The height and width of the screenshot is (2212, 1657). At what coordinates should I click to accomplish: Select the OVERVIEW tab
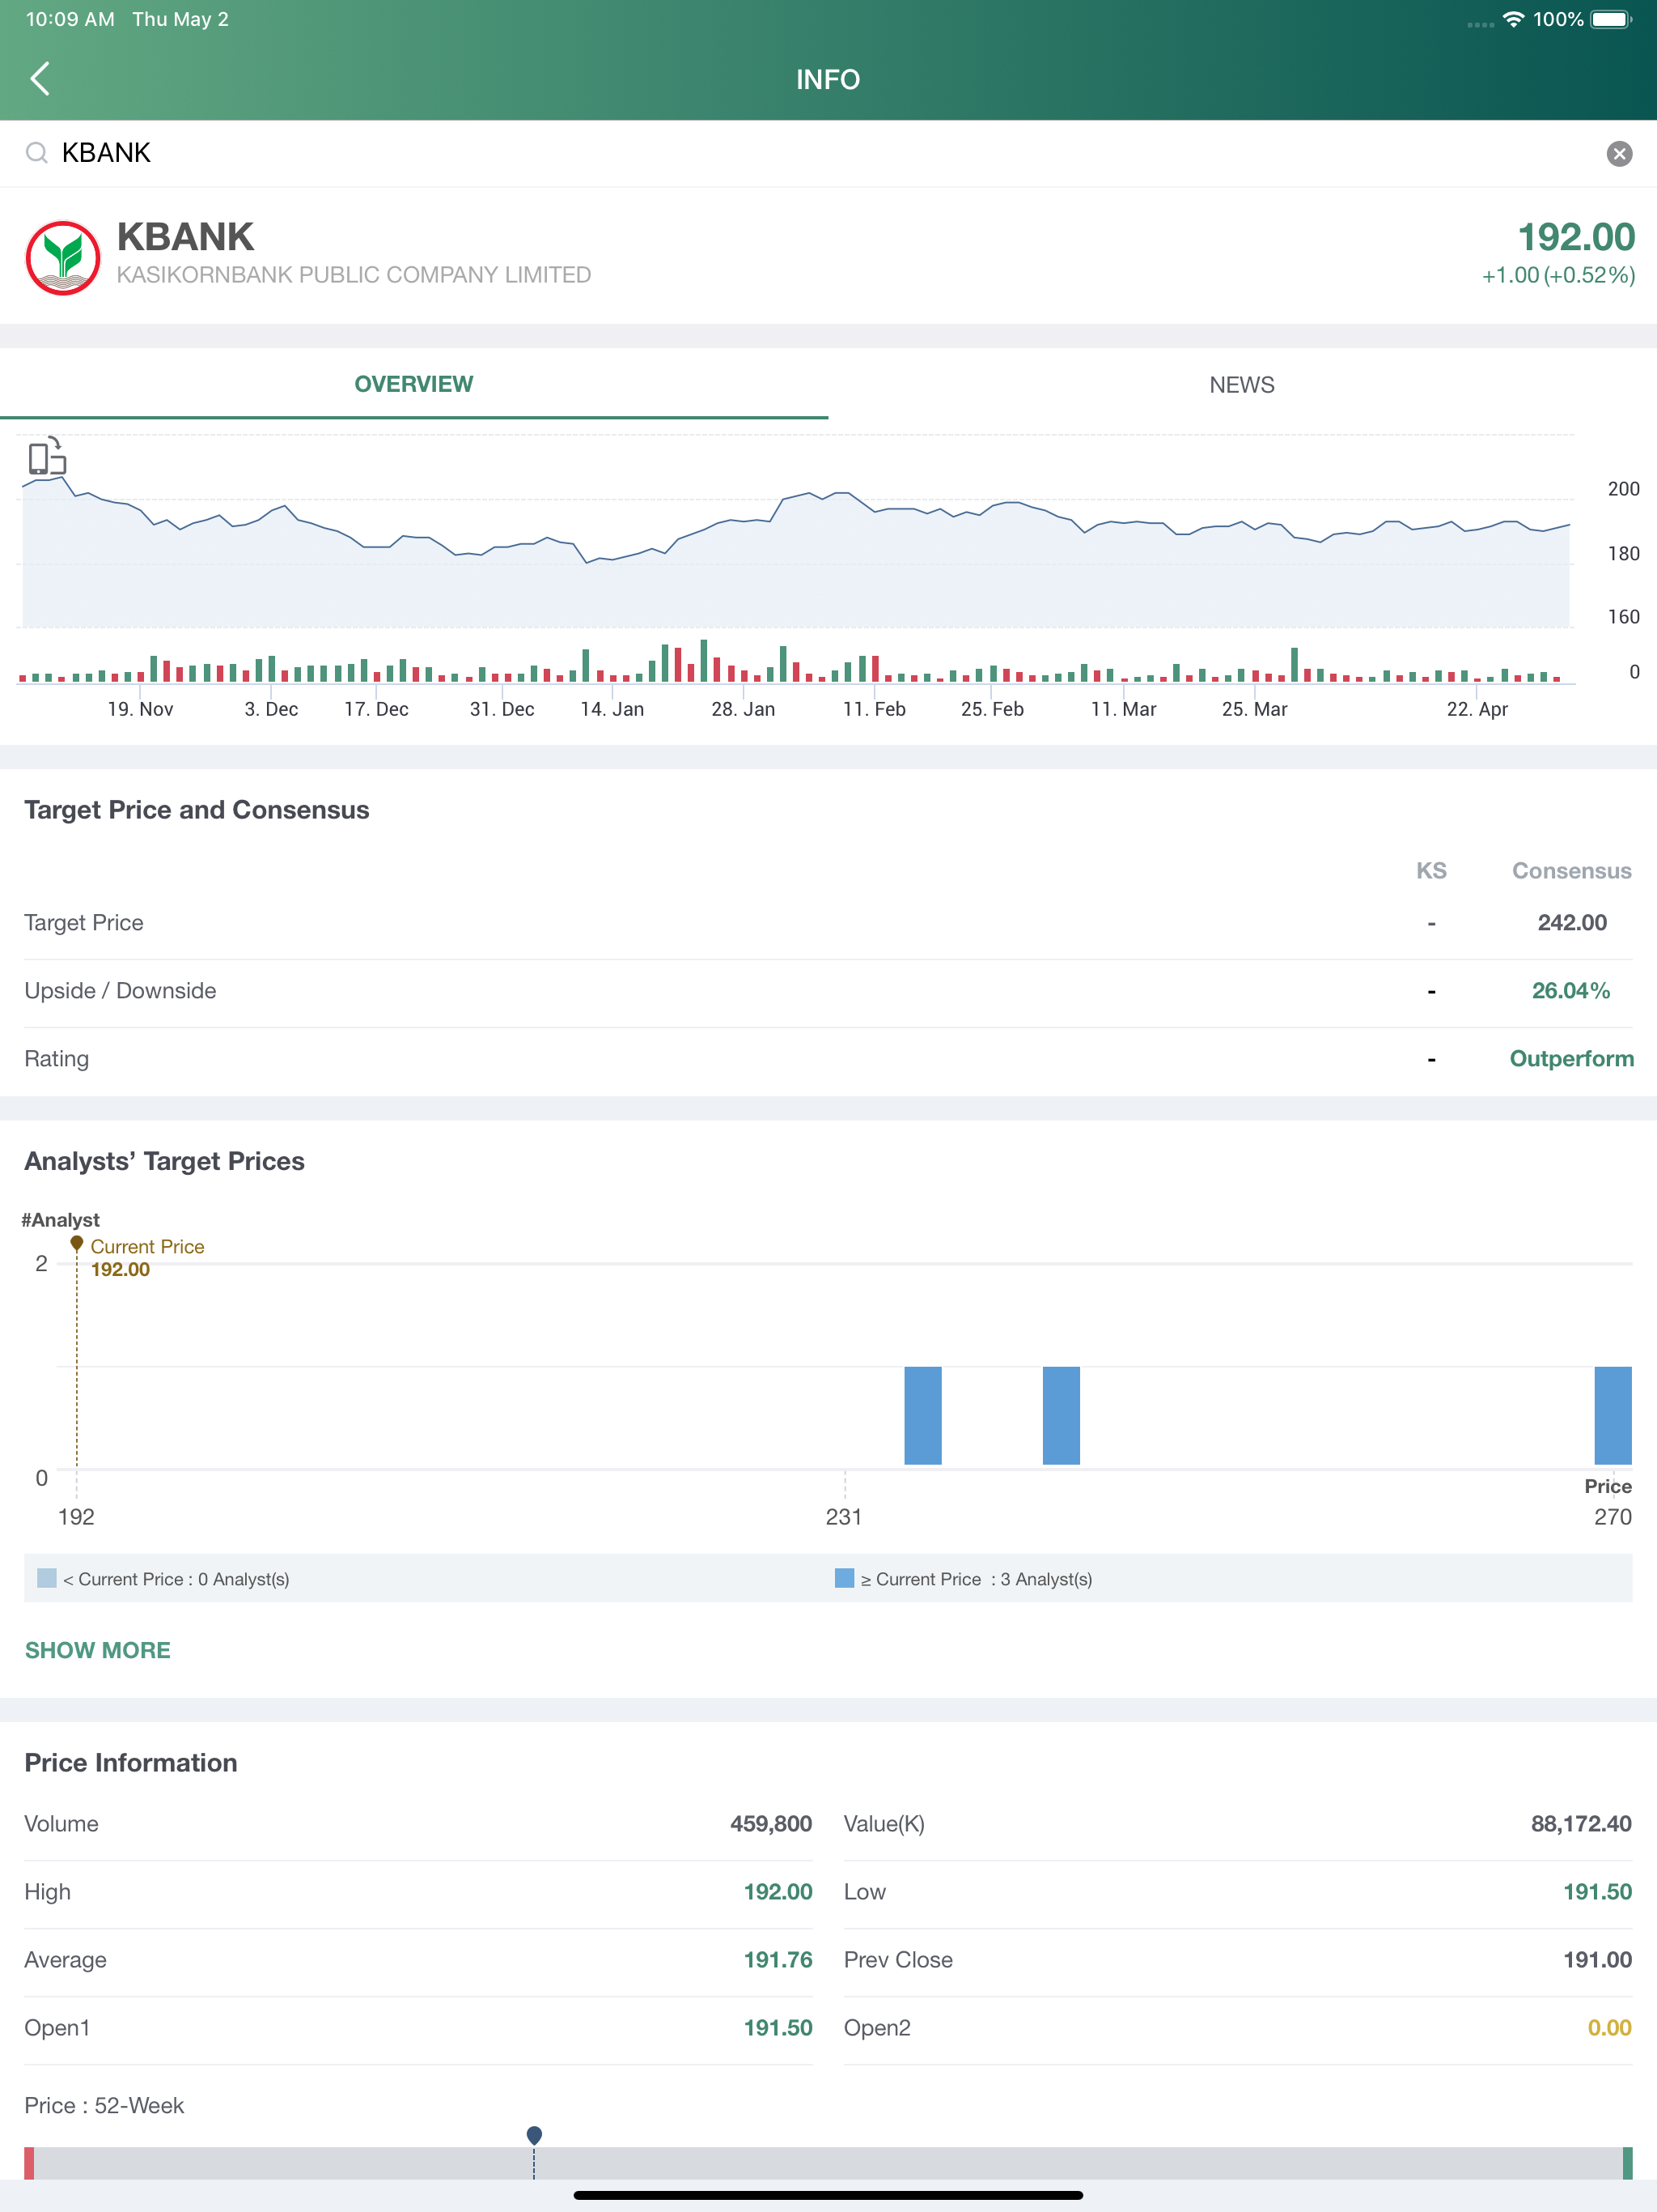[x=413, y=385]
